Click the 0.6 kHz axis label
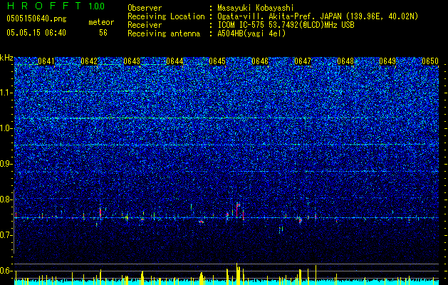The height and width of the screenshot is (285, 448). (6, 271)
